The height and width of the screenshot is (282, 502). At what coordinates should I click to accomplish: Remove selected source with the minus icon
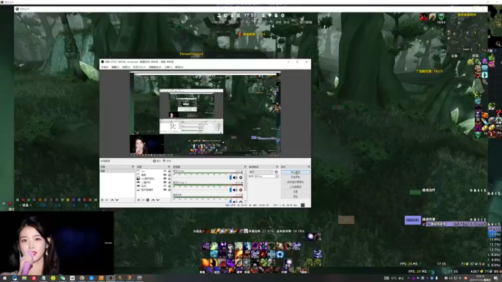click(x=143, y=200)
